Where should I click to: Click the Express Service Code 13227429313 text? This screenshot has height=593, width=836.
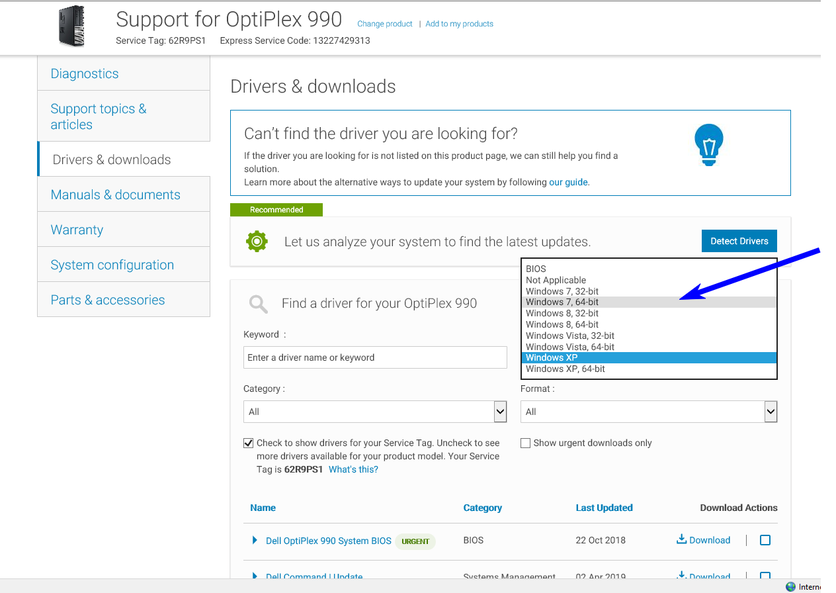point(295,40)
